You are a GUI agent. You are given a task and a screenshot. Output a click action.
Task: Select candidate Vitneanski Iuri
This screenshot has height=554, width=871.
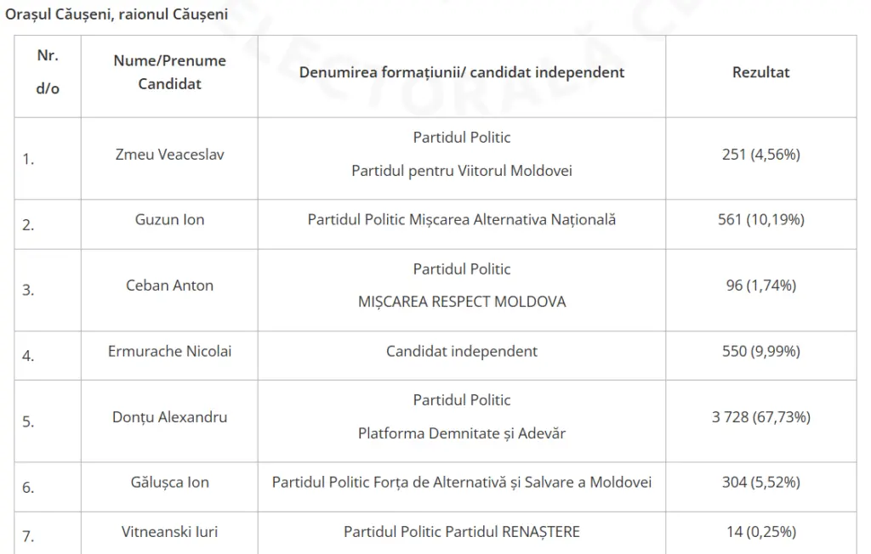(x=169, y=532)
